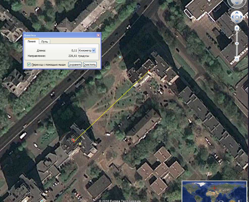Select the 'Линия' tab
The width and height of the screenshot is (249, 202).
pyautogui.click(x=31, y=41)
